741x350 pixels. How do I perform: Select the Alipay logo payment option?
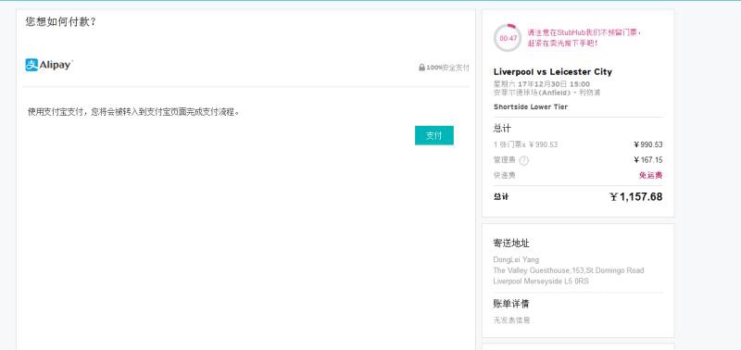point(49,65)
